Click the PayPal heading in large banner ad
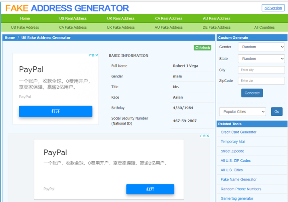The height and width of the screenshot is (202, 288). click(55, 152)
